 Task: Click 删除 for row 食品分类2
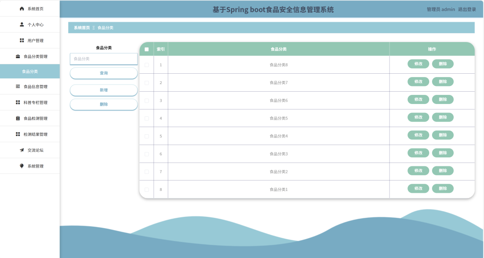(x=442, y=171)
